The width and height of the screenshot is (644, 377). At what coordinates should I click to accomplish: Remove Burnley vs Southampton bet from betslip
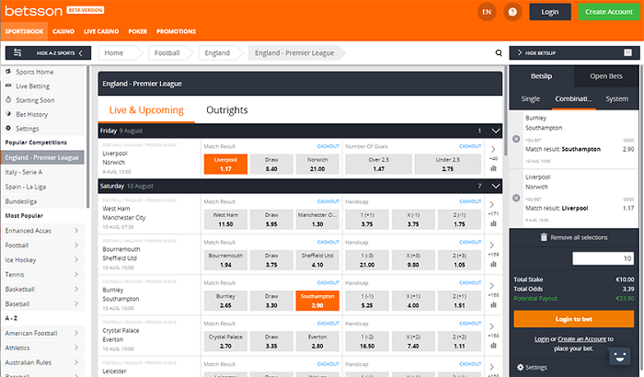[516, 139]
